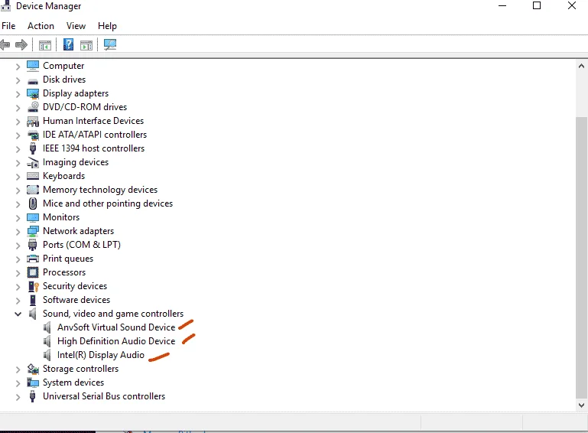Click the Print queues printer icon
This screenshot has height=433, width=588.
tap(33, 259)
